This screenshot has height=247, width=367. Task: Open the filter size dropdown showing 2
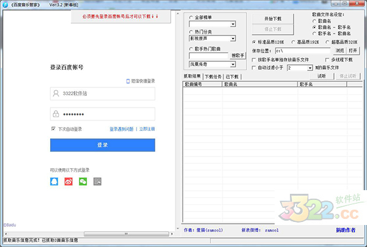click(310, 68)
